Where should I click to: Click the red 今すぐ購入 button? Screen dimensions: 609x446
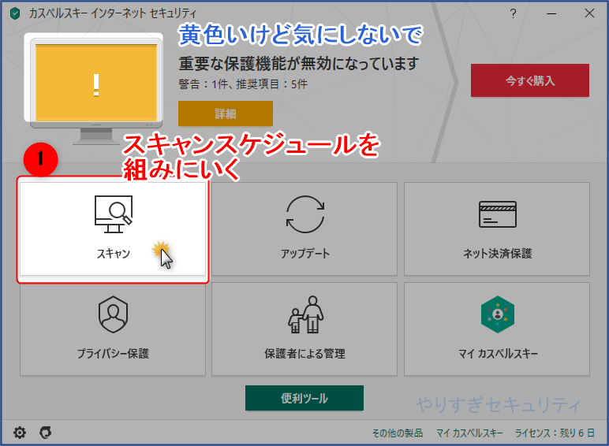(x=530, y=80)
